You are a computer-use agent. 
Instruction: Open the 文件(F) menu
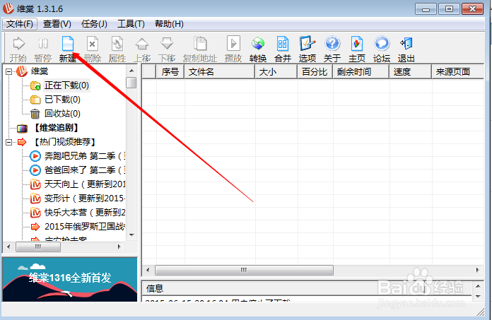[20, 24]
